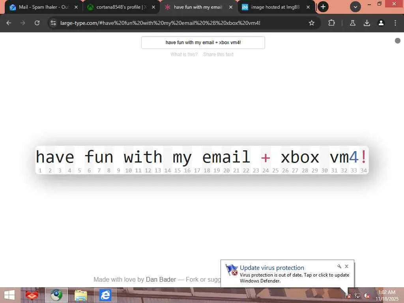Go back to the previous page
This screenshot has width=404, height=303.
tap(9, 23)
